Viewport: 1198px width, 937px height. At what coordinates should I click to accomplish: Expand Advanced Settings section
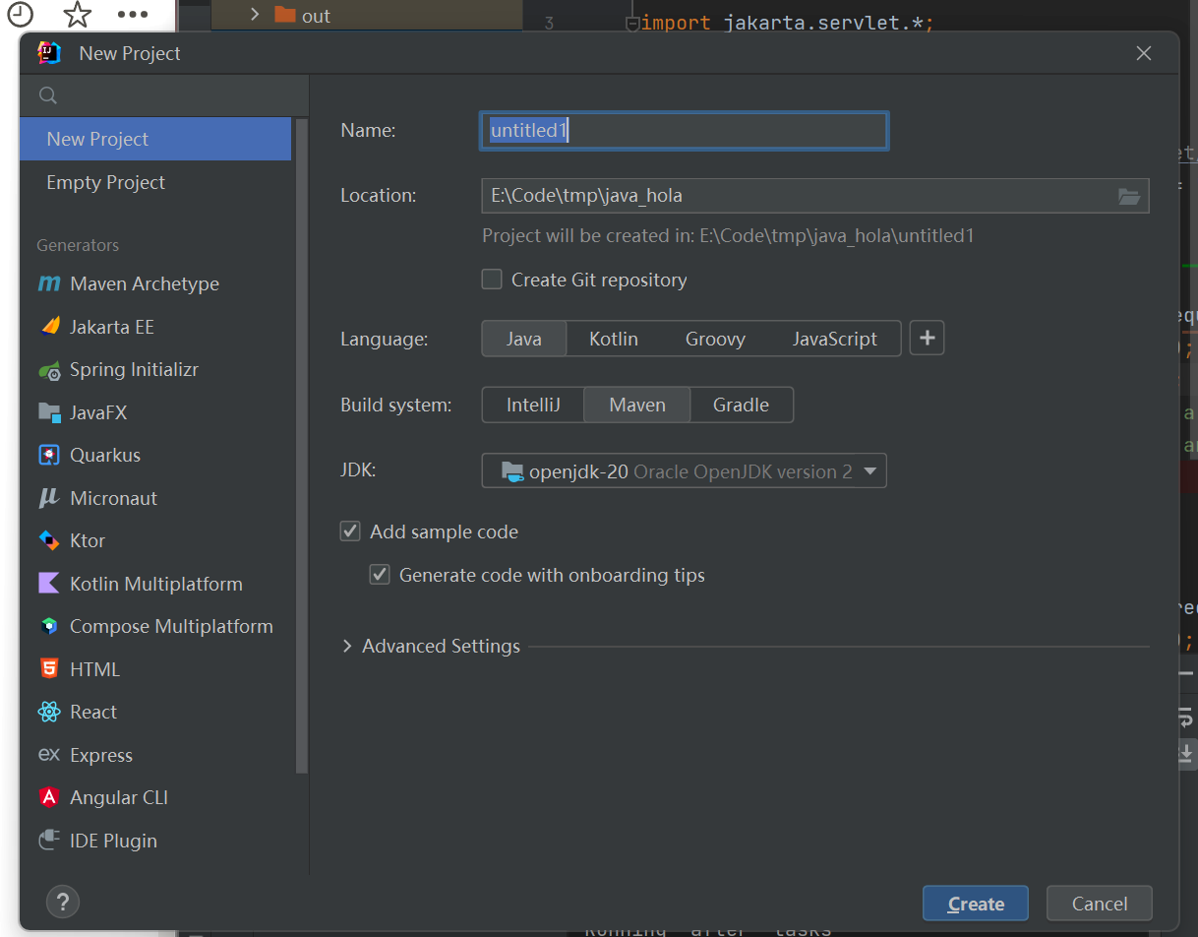click(x=347, y=647)
